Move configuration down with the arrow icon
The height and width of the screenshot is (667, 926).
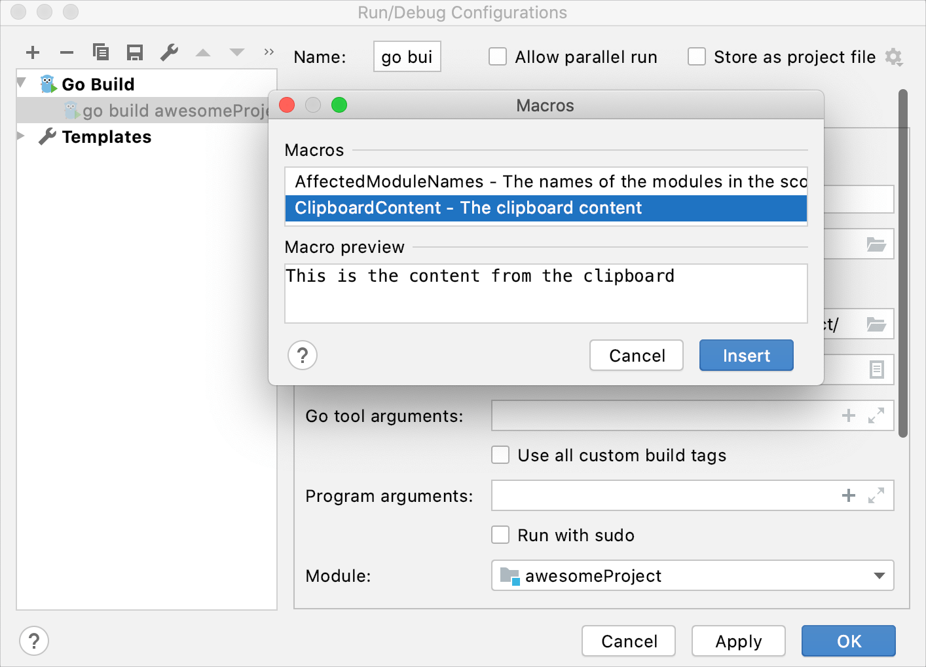[237, 52]
